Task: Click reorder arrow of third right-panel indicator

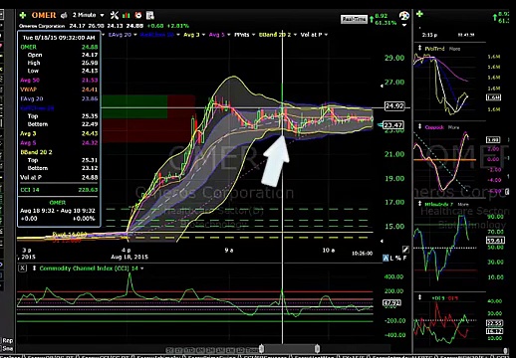Action: pyautogui.click(x=419, y=204)
